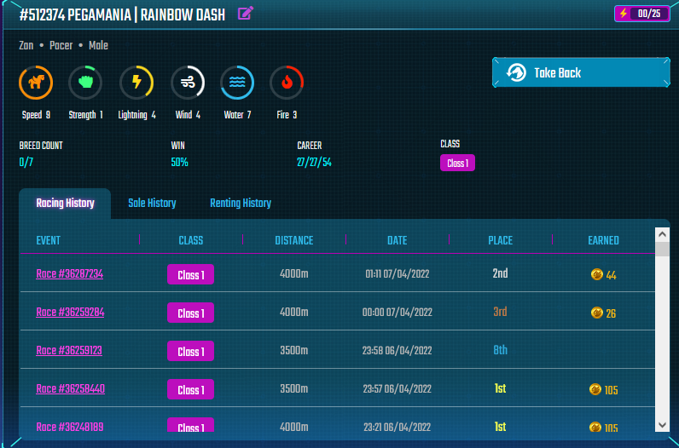
Task: Click the Fire flame stat icon
Action: click(287, 82)
